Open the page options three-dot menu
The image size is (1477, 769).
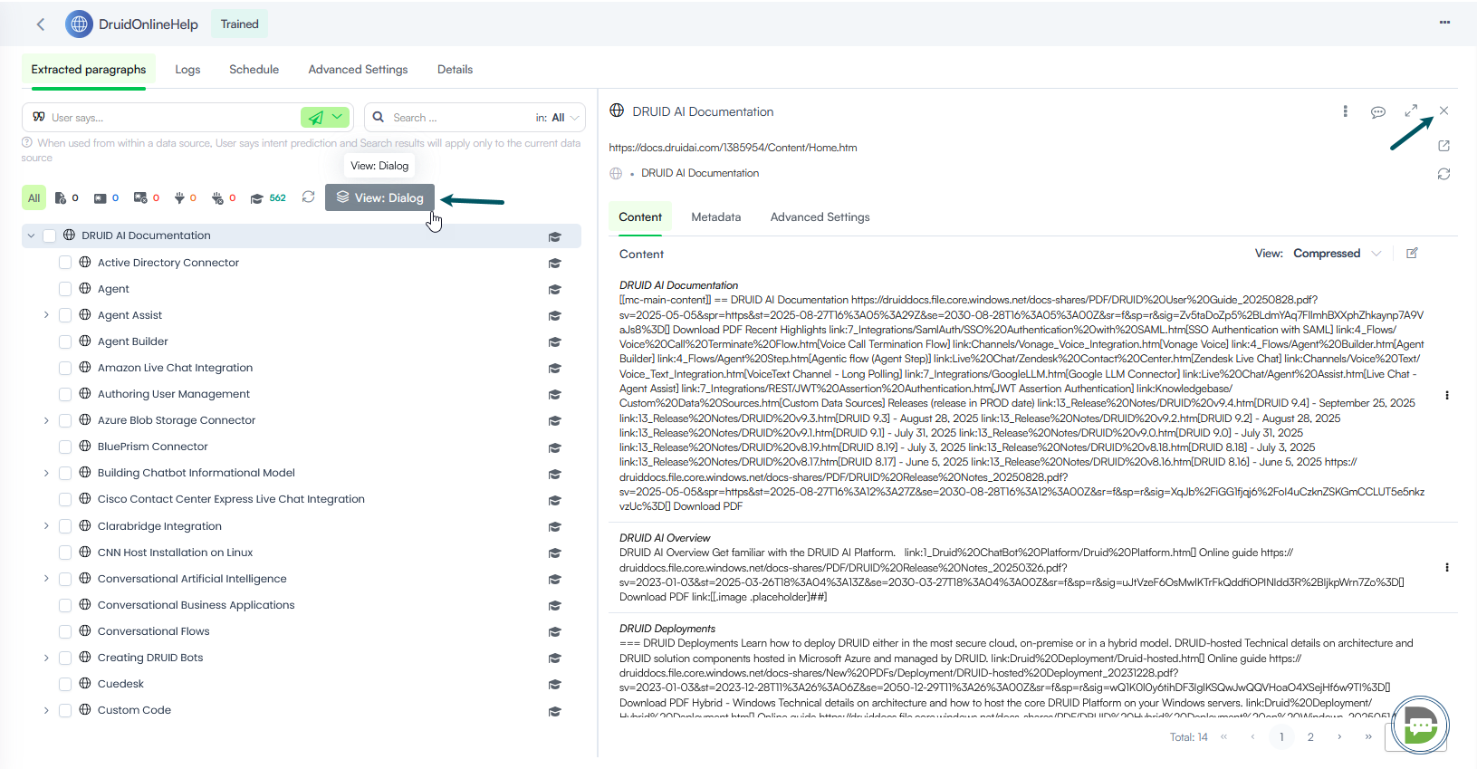click(x=1444, y=23)
